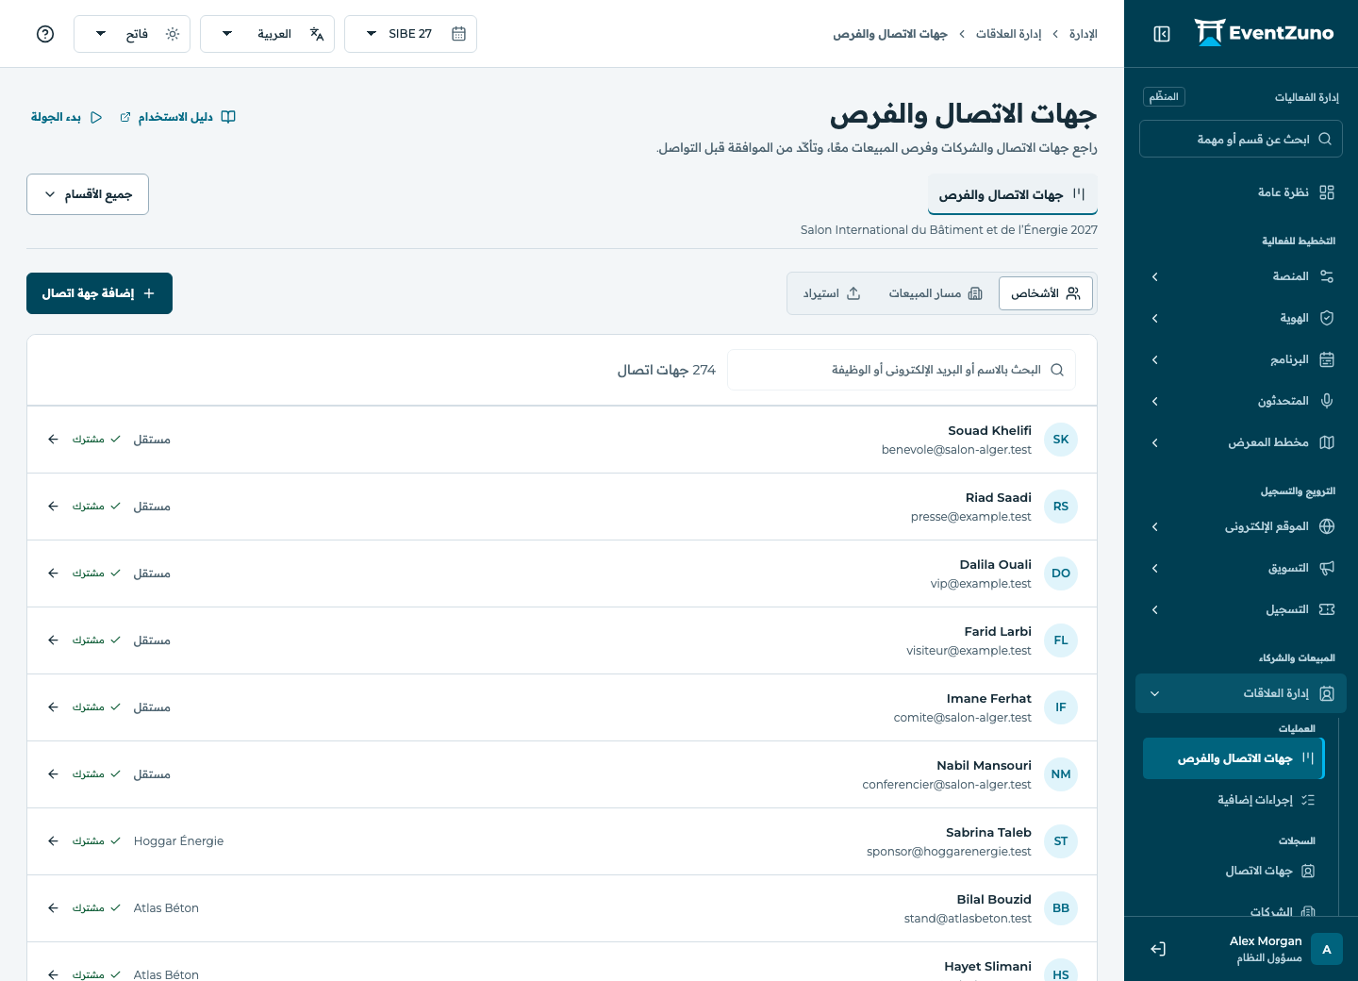Click the ST avatar of Sabrina Taleb
1358x981 pixels.
pos(1061,841)
